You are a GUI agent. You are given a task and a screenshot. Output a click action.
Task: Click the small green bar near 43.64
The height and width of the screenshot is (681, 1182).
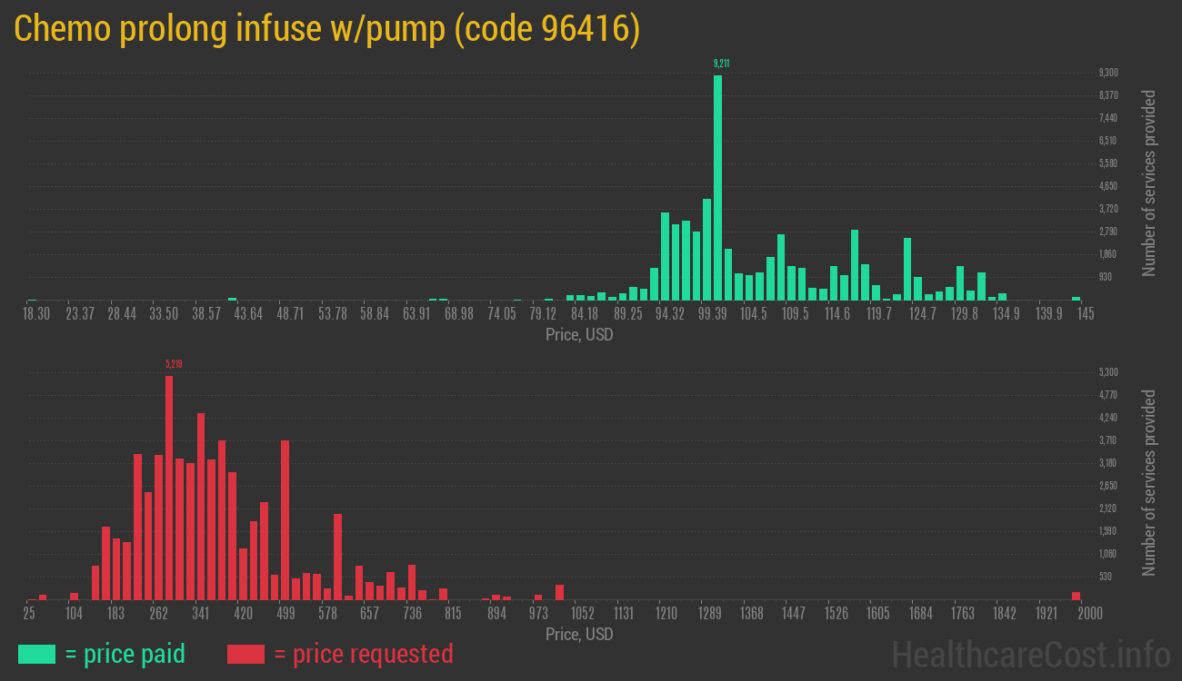tap(232, 298)
